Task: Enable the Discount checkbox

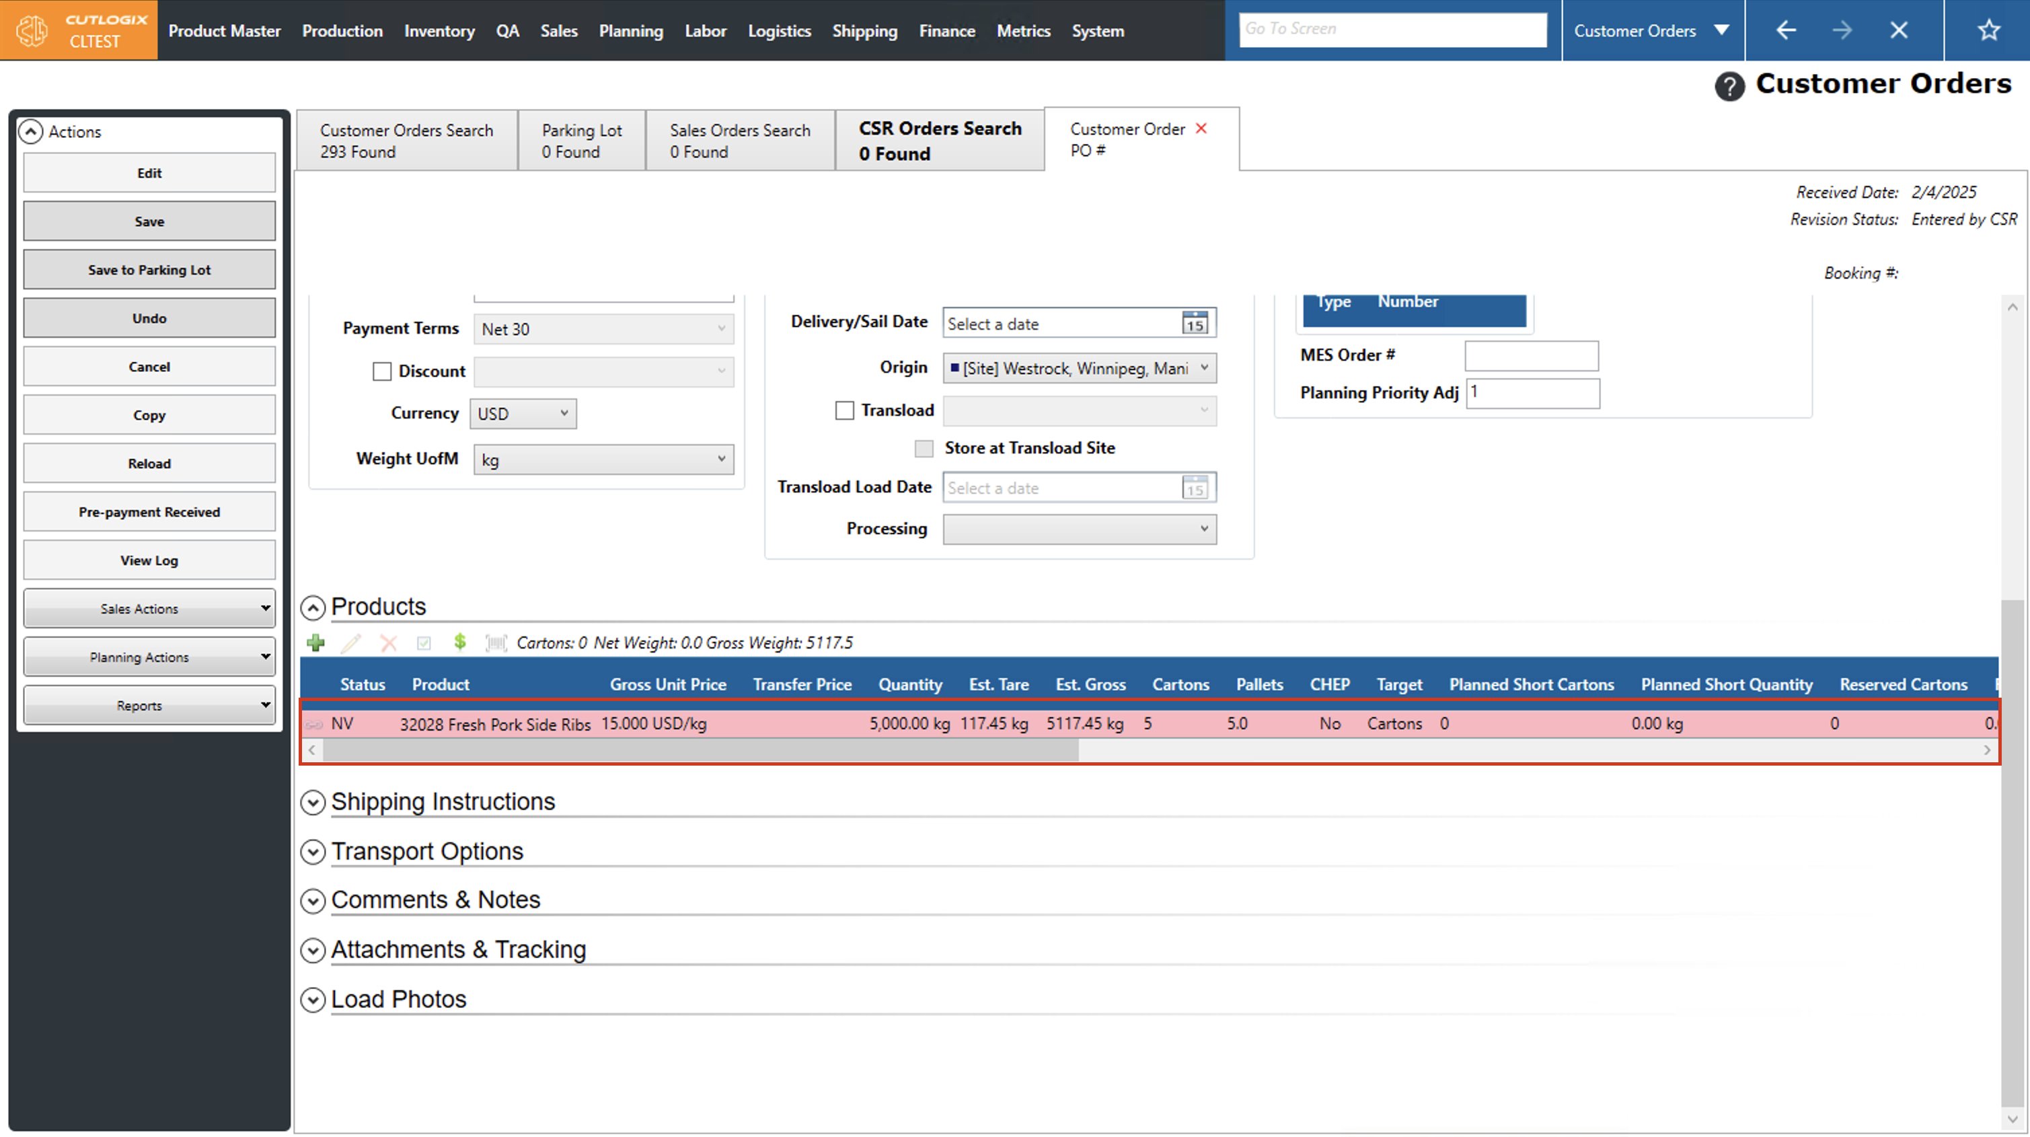Action: pos(382,371)
